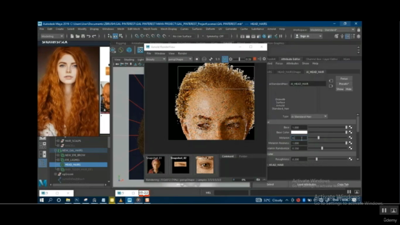
Task: Click the checker map button for Roughness
Action: click(351, 159)
